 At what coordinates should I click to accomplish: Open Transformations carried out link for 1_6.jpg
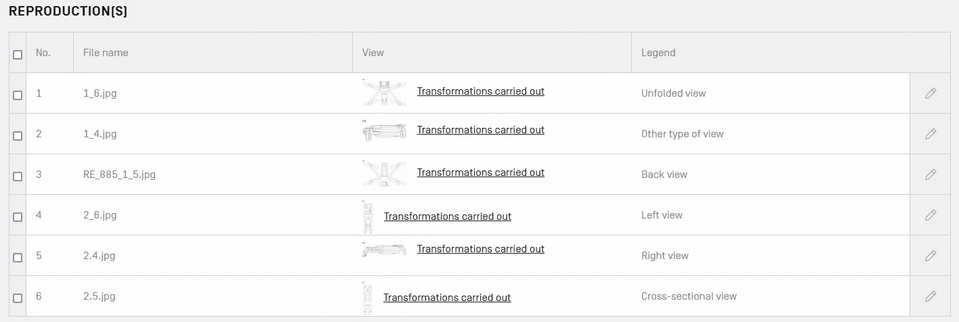[x=480, y=91]
